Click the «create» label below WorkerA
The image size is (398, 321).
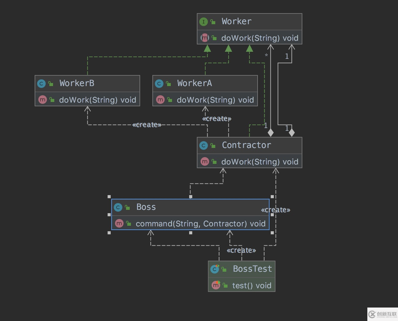pos(217,119)
